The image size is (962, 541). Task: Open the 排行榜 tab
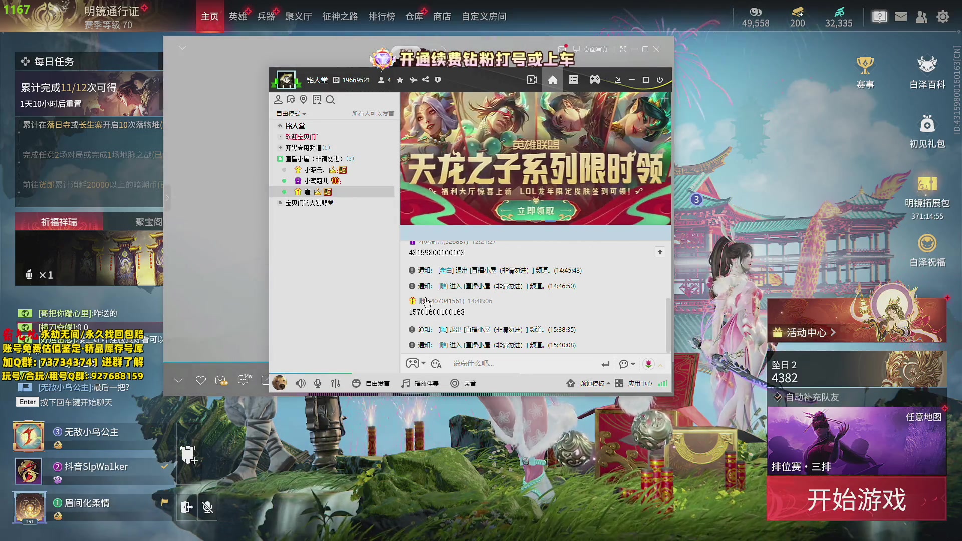(x=382, y=17)
